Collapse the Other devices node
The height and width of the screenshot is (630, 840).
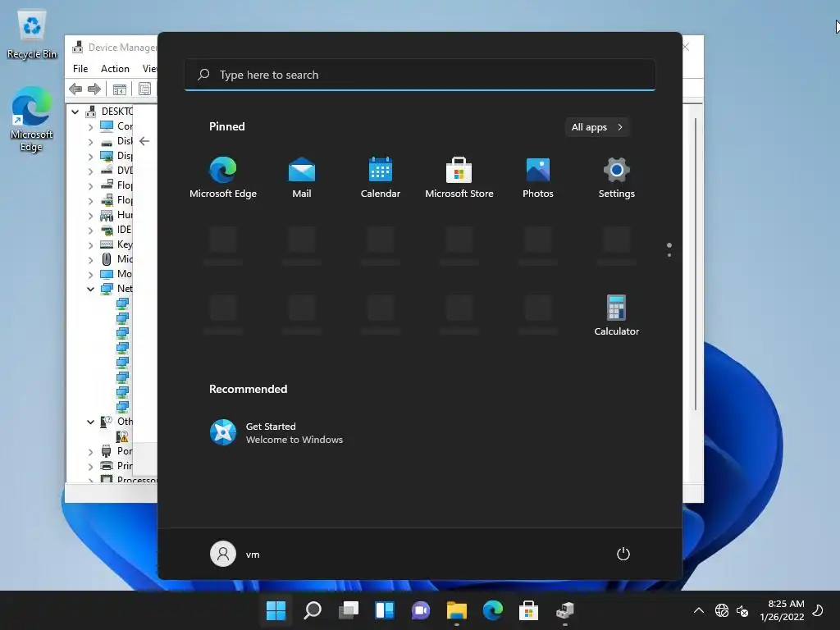(90, 422)
